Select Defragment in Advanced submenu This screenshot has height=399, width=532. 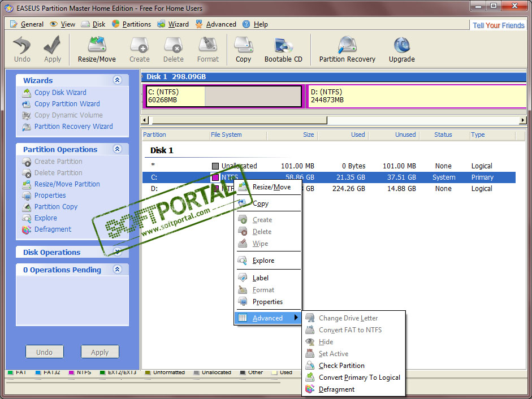(353, 389)
